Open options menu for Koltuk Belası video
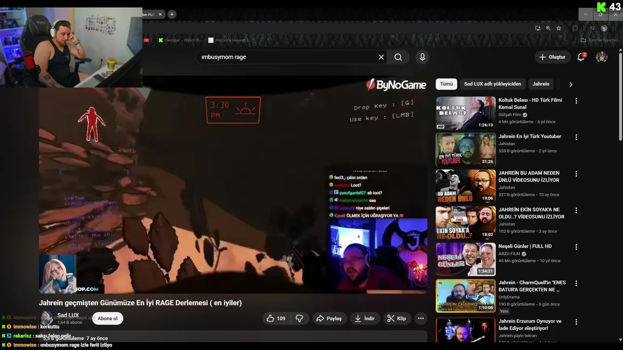 point(576,101)
